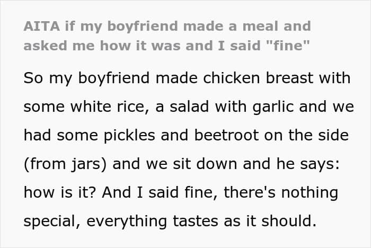371x248 pixels.
Task: Click the word "So" starting the post body
Action: tap(33, 78)
